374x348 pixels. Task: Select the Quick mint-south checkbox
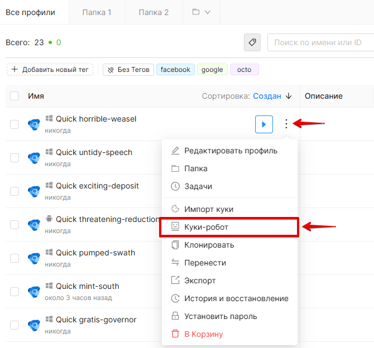click(x=15, y=291)
